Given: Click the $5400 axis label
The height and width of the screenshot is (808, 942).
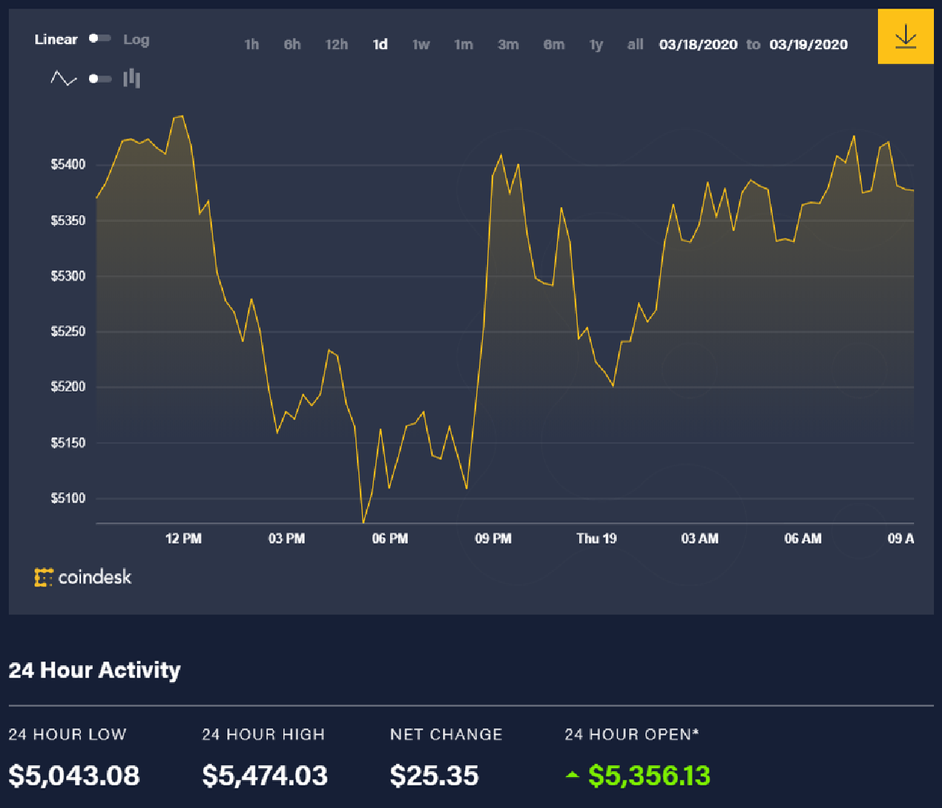Looking at the screenshot, I should point(68,165).
